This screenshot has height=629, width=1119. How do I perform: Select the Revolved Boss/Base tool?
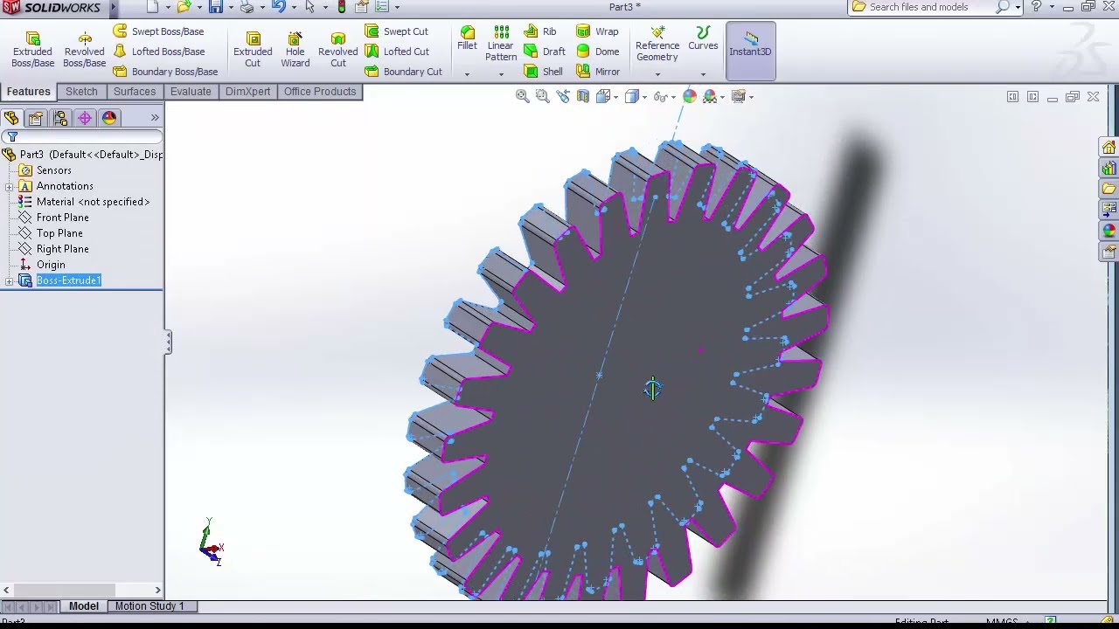tap(84, 49)
